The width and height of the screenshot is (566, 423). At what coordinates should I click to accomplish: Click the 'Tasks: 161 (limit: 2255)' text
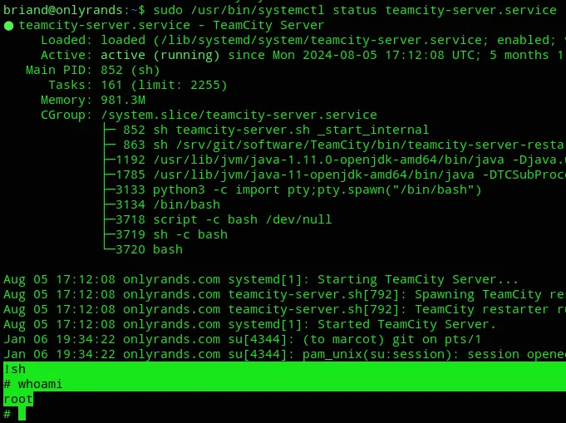pyautogui.click(x=137, y=85)
